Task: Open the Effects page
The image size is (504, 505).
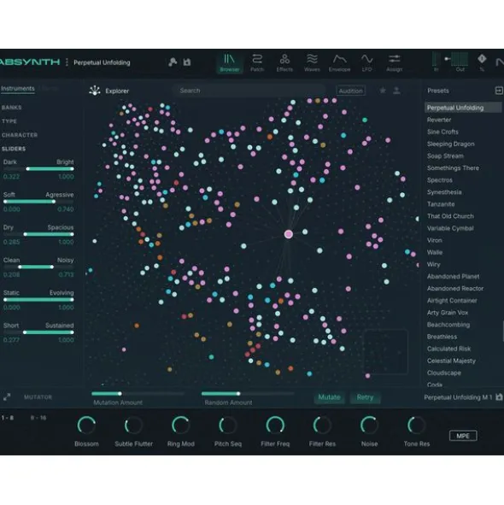Action: 284,62
